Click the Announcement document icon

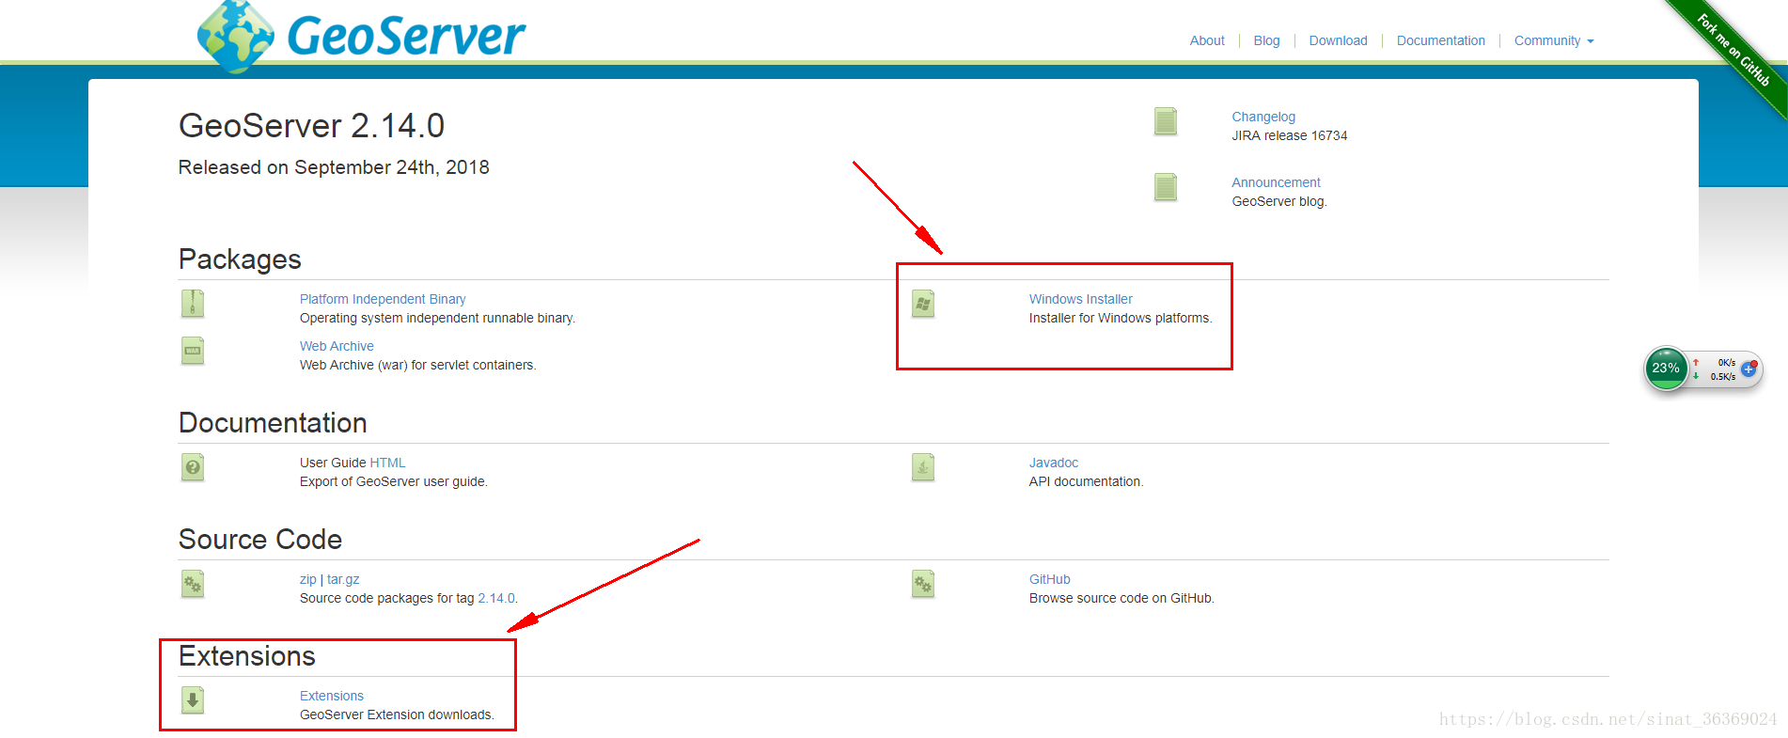(x=1166, y=187)
